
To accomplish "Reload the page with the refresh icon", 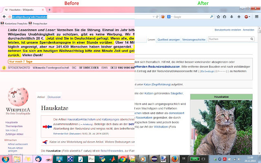I will point(157,17).
